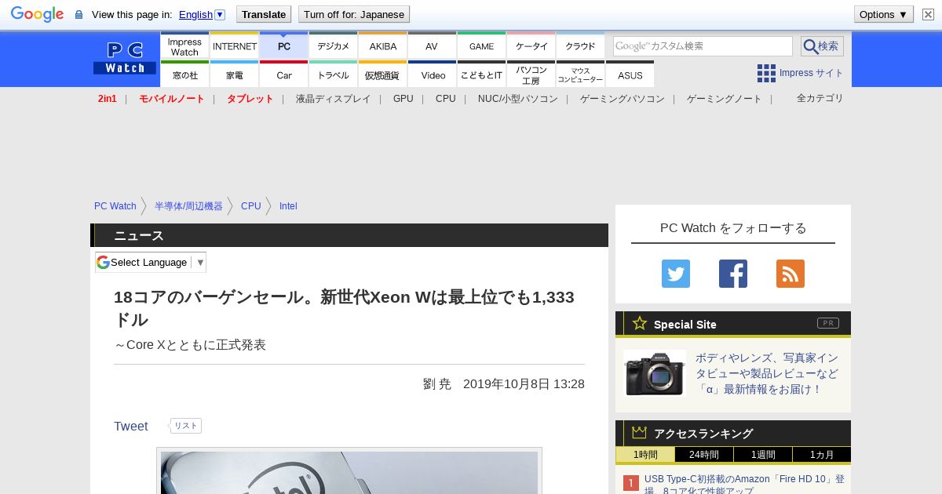This screenshot has height=494, width=942.
Task: Open the ケータイ tab
Action: click(531, 46)
